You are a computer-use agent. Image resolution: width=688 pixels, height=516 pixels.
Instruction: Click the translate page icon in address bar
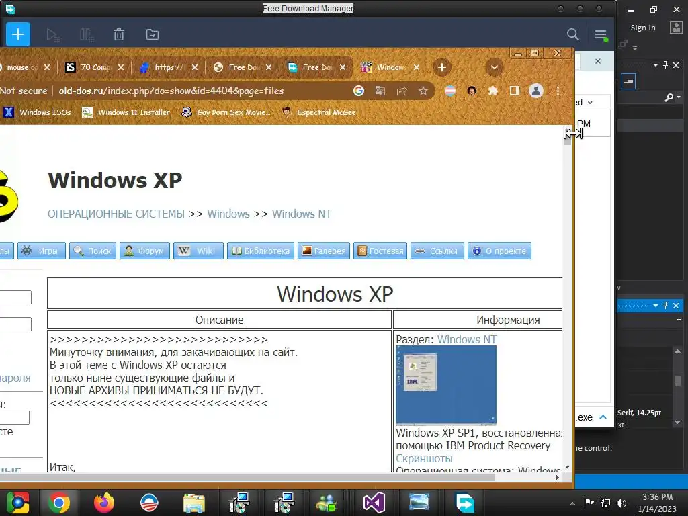380,91
